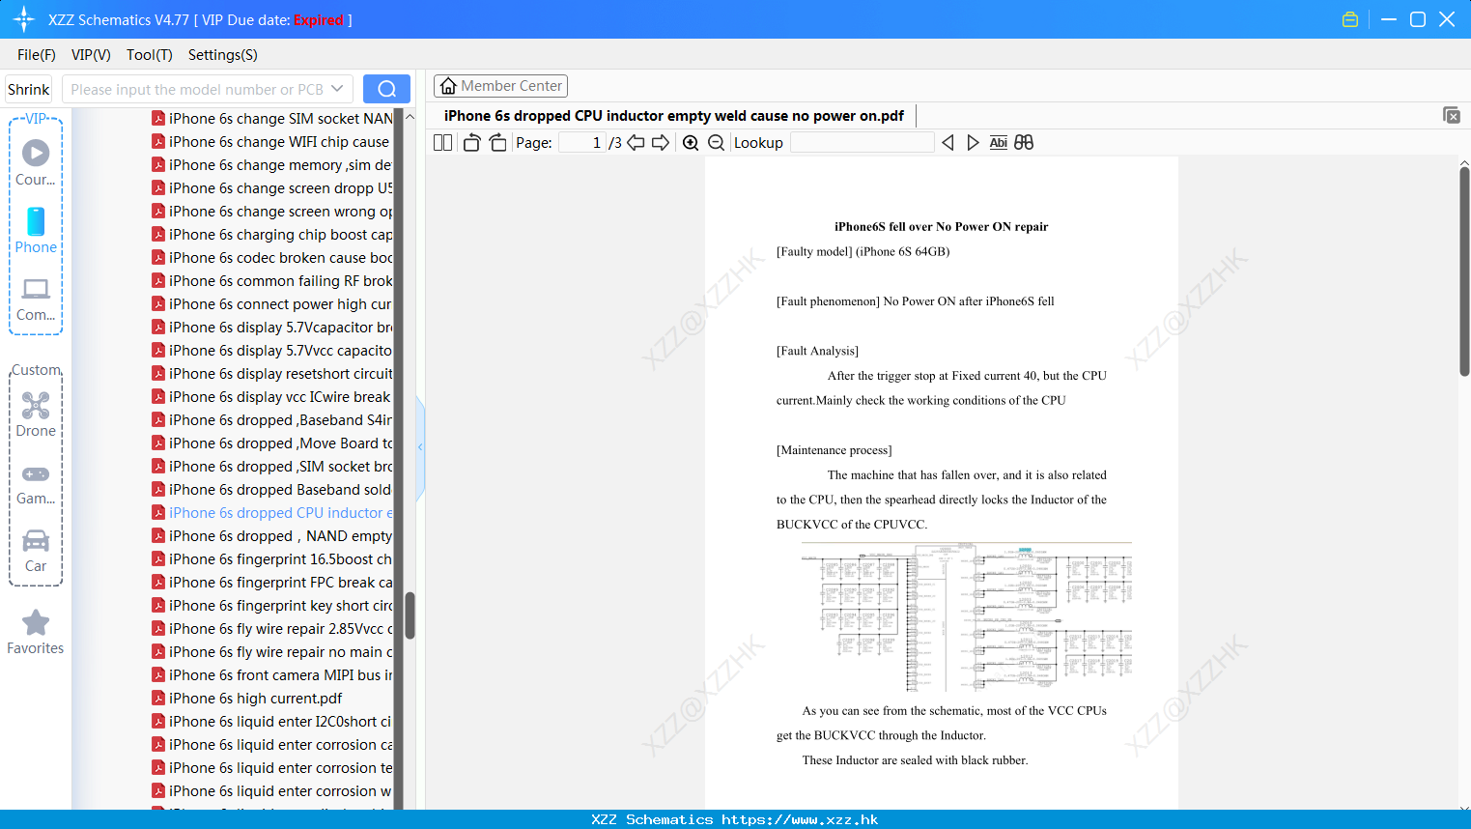The height and width of the screenshot is (829, 1471).
Task: Open the Member Center home button
Action: coord(500,86)
